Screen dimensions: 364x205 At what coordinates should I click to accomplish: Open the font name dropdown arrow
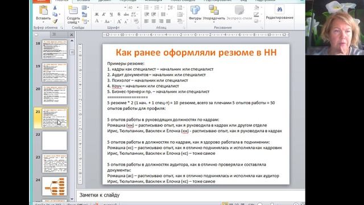125,7
